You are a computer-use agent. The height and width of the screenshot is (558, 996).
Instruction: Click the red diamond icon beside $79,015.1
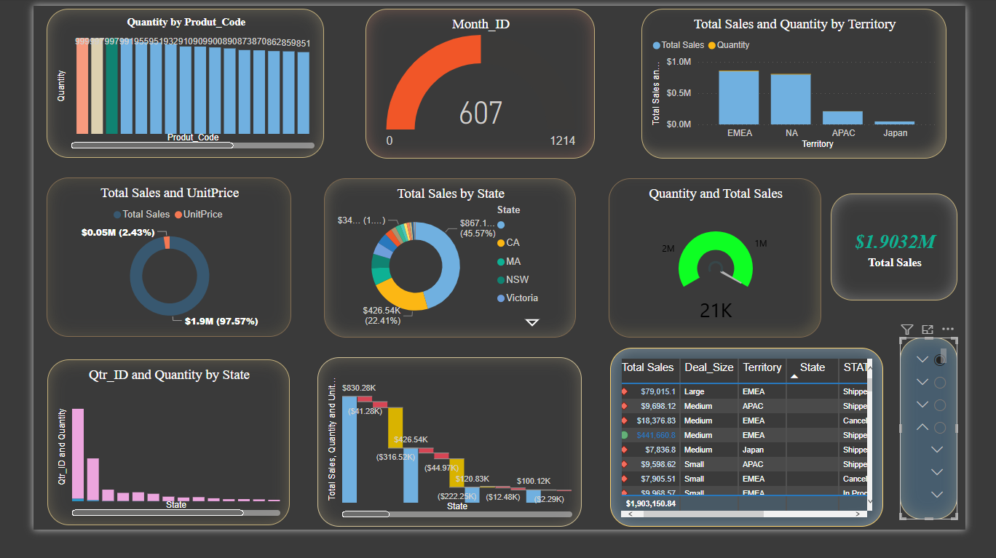624,391
